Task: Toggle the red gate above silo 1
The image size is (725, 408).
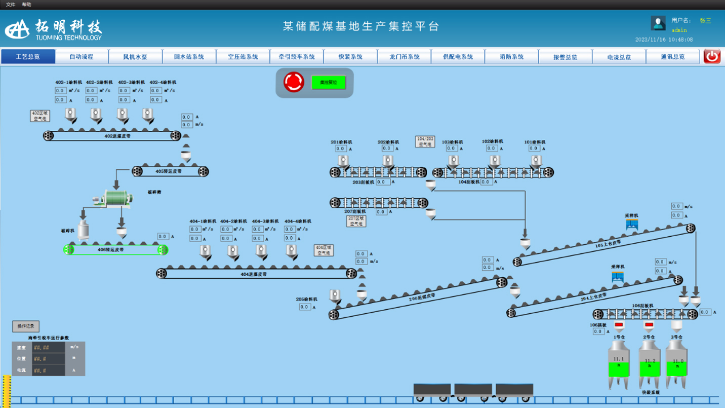Action: (x=619, y=324)
